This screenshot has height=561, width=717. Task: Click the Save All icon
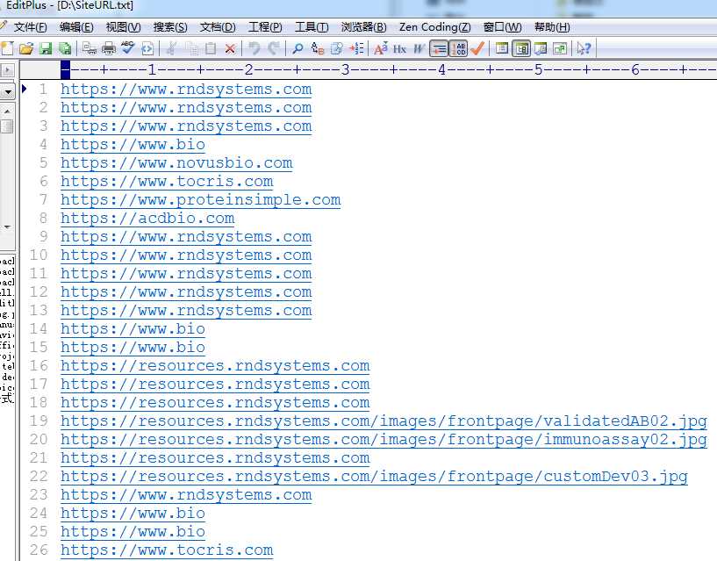click(65, 48)
